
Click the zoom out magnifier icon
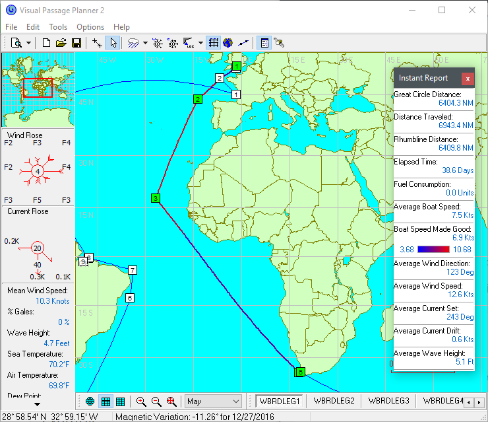(156, 402)
